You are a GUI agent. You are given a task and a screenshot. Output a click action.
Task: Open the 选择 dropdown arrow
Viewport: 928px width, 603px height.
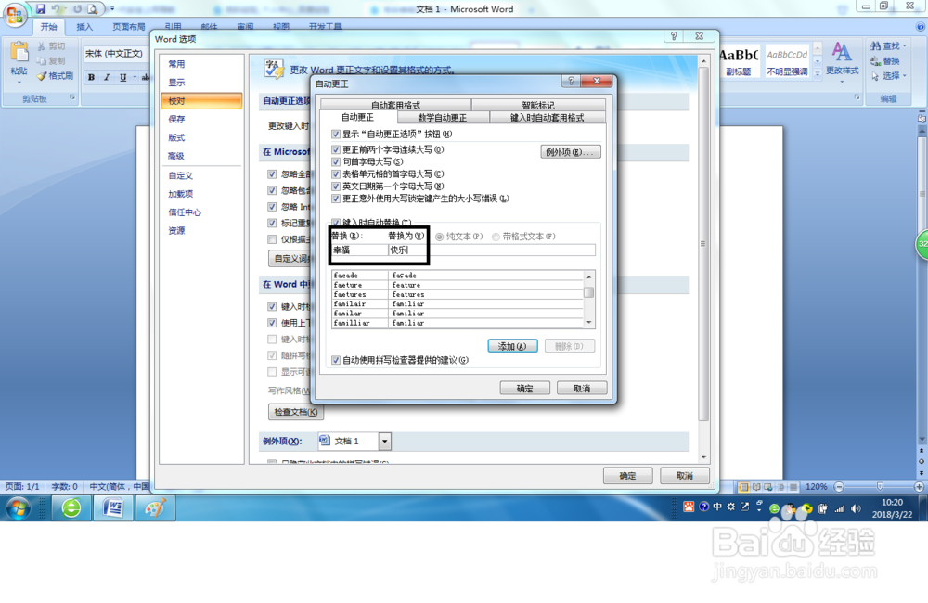click(x=904, y=76)
